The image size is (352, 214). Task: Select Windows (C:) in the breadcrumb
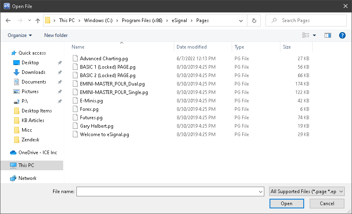98,20
